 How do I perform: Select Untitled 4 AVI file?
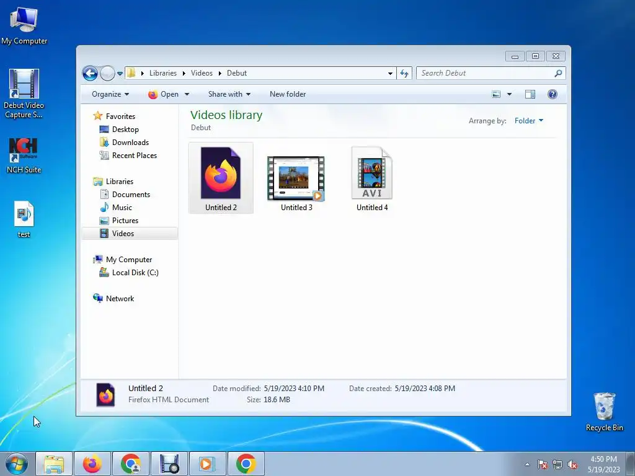[x=372, y=178]
